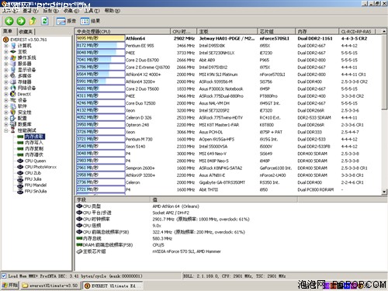Click the results list scrollbar down arrow
The image size is (388, 291).
click(384, 192)
